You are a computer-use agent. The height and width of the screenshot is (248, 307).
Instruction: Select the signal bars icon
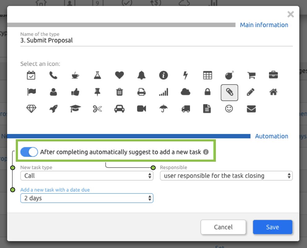pyautogui.click(x=163, y=92)
